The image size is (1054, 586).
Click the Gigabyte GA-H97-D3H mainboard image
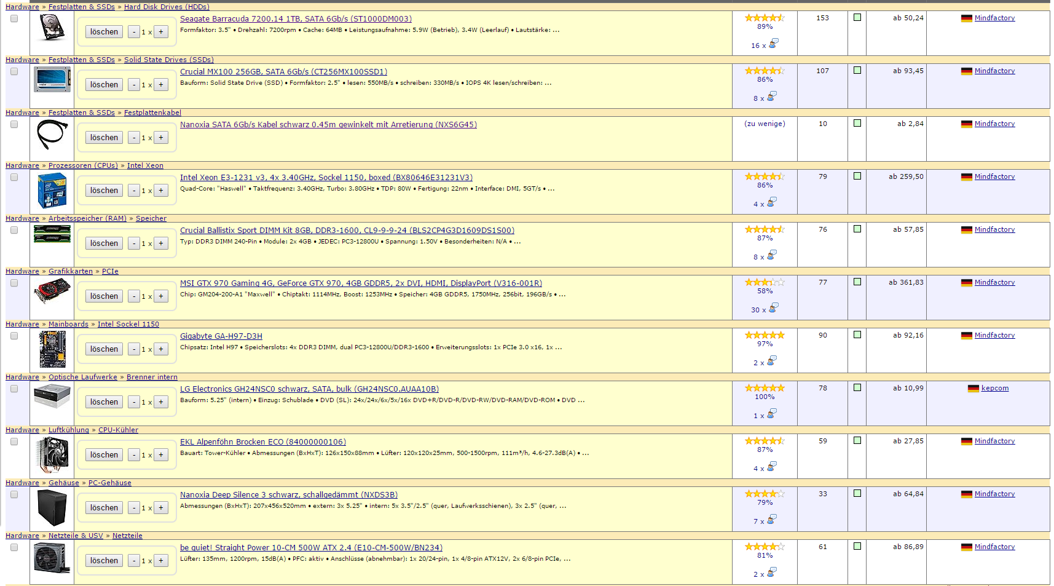(52, 349)
